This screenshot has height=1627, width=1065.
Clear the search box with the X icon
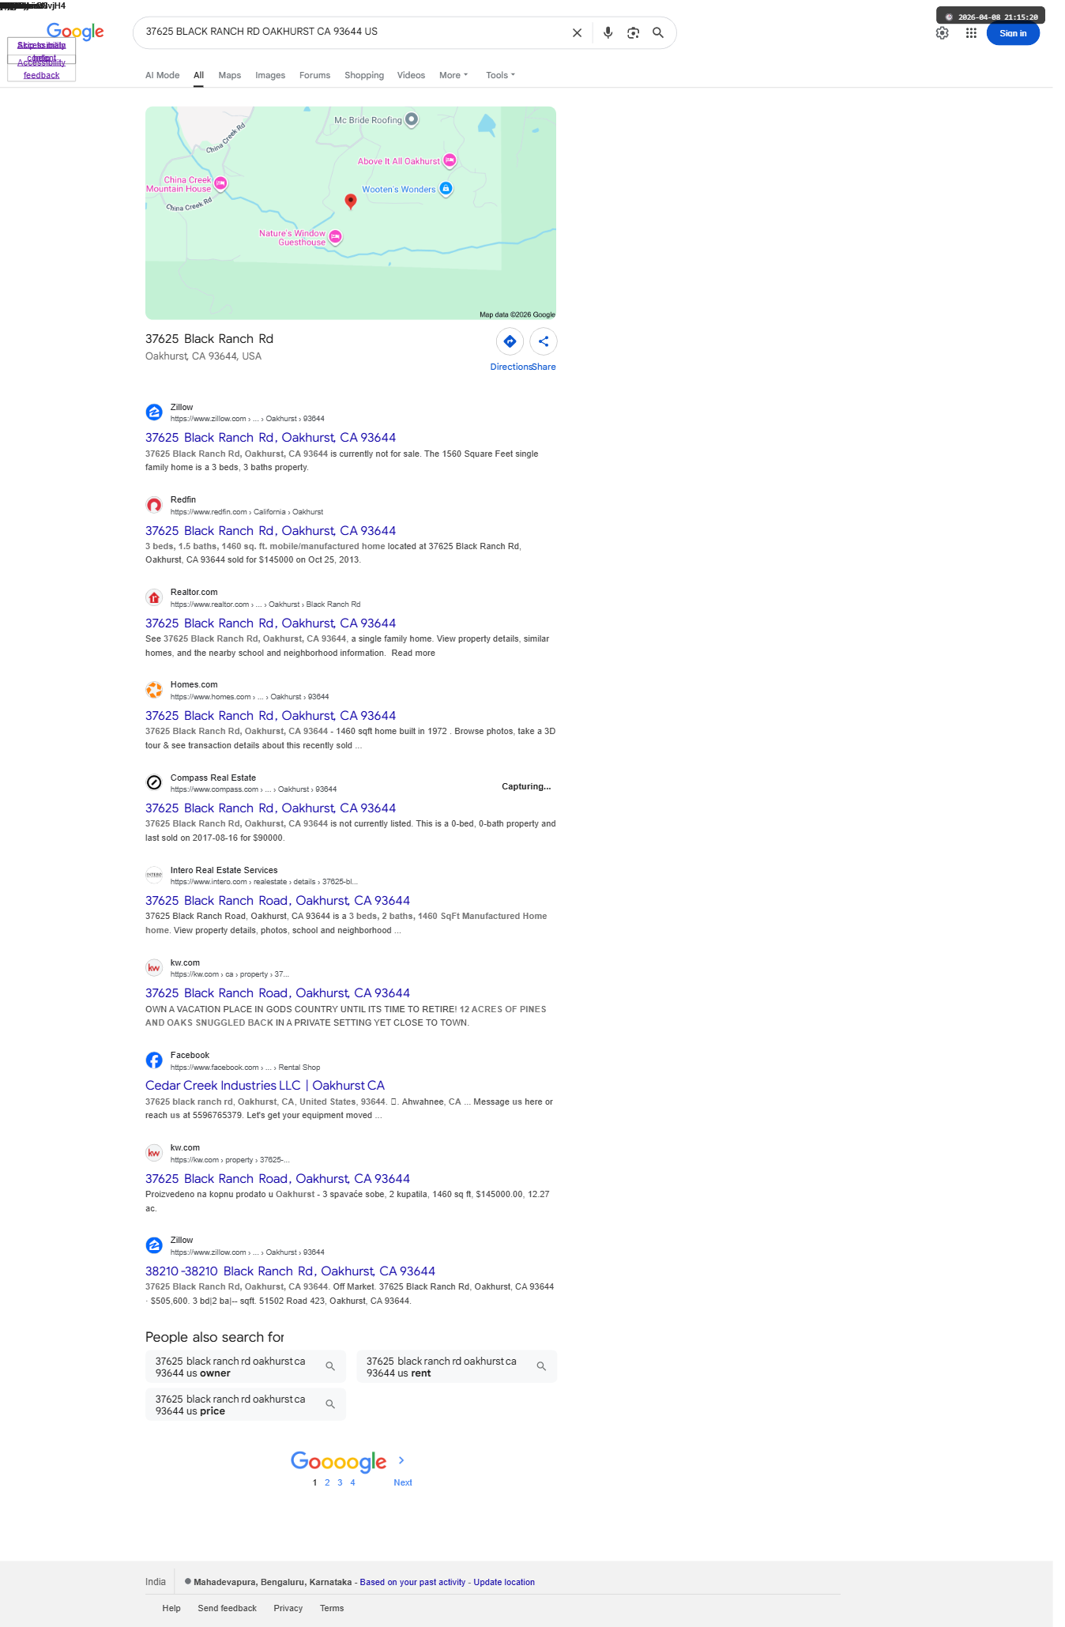pyautogui.click(x=577, y=33)
